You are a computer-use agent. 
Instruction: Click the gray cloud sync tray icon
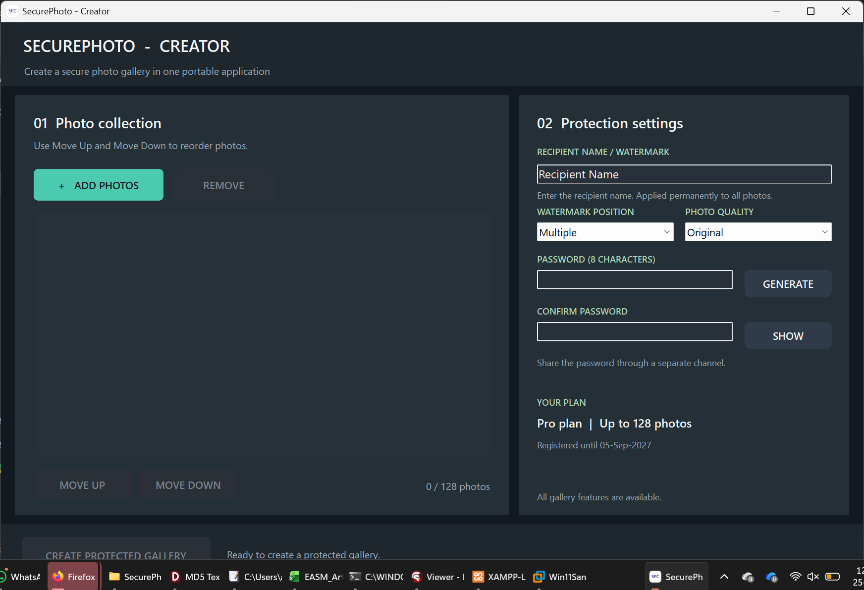[x=748, y=577]
